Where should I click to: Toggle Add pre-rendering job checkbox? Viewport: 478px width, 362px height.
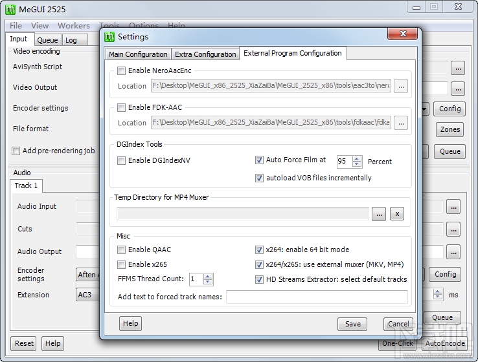[16, 151]
